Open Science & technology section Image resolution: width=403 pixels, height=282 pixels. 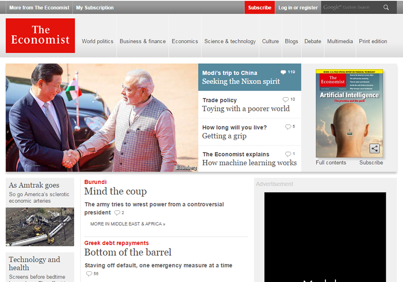pos(230,41)
